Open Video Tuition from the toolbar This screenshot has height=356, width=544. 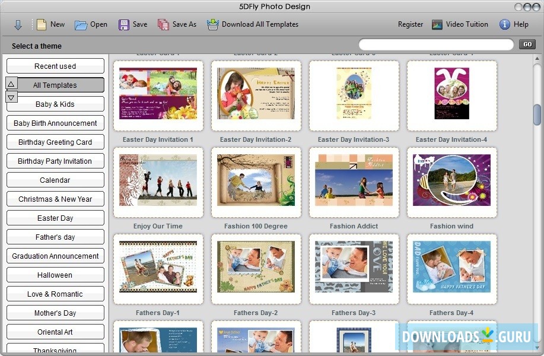460,24
